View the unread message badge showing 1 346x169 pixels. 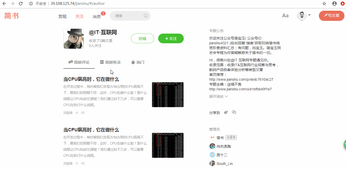103,13
